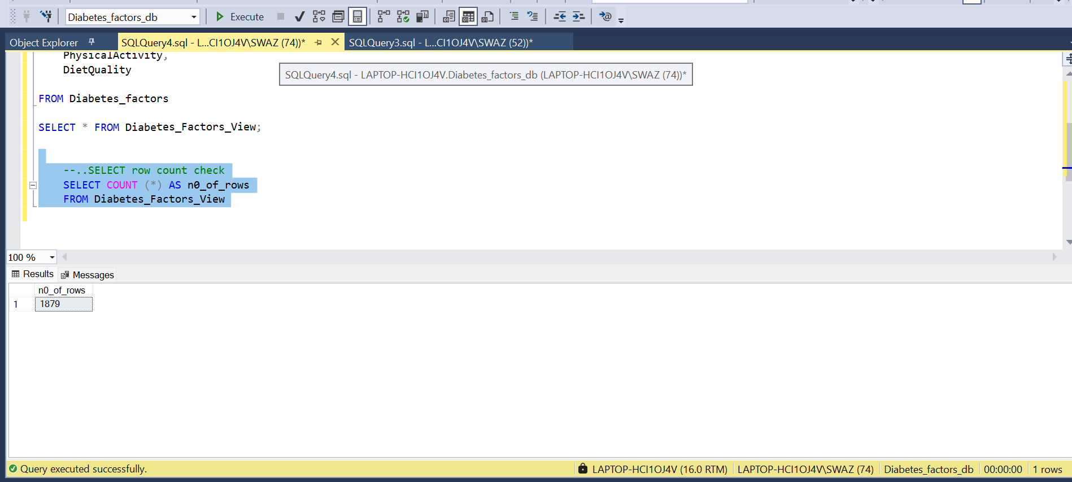Click 'Query executed successfully.' status text
Image resolution: width=1072 pixels, height=482 pixels.
point(84,469)
